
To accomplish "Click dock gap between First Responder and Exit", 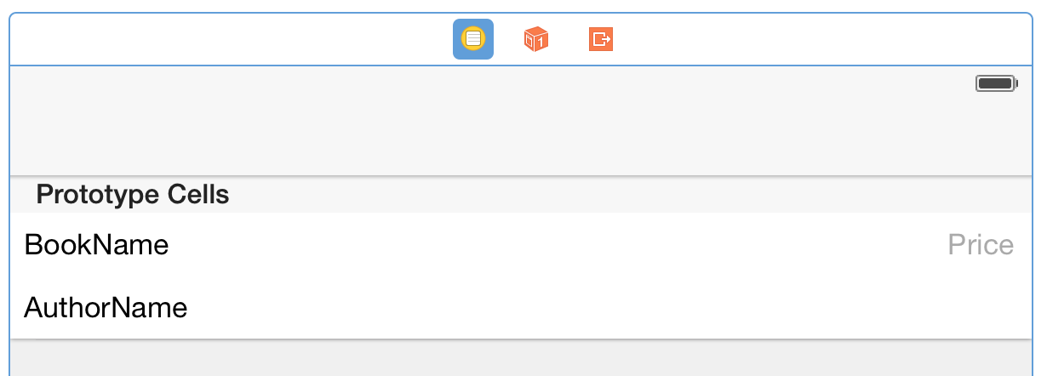I will [x=569, y=39].
